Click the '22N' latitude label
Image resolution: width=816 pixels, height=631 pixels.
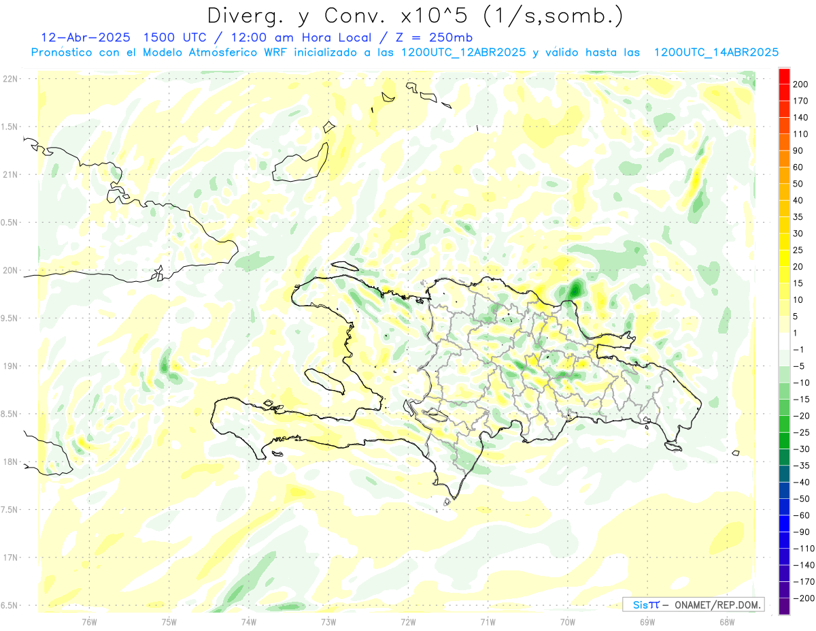click(x=10, y=79)
